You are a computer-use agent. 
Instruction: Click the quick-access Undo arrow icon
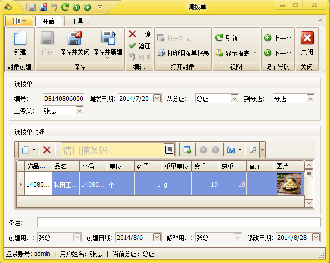click(54, 7)
